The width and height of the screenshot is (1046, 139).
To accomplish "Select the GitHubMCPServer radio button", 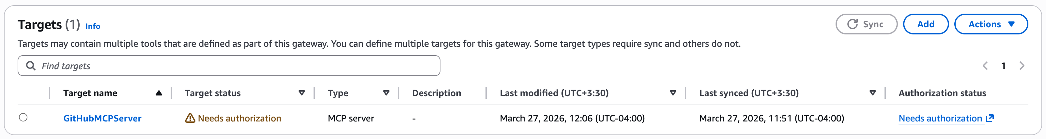I will coord(23,118).
